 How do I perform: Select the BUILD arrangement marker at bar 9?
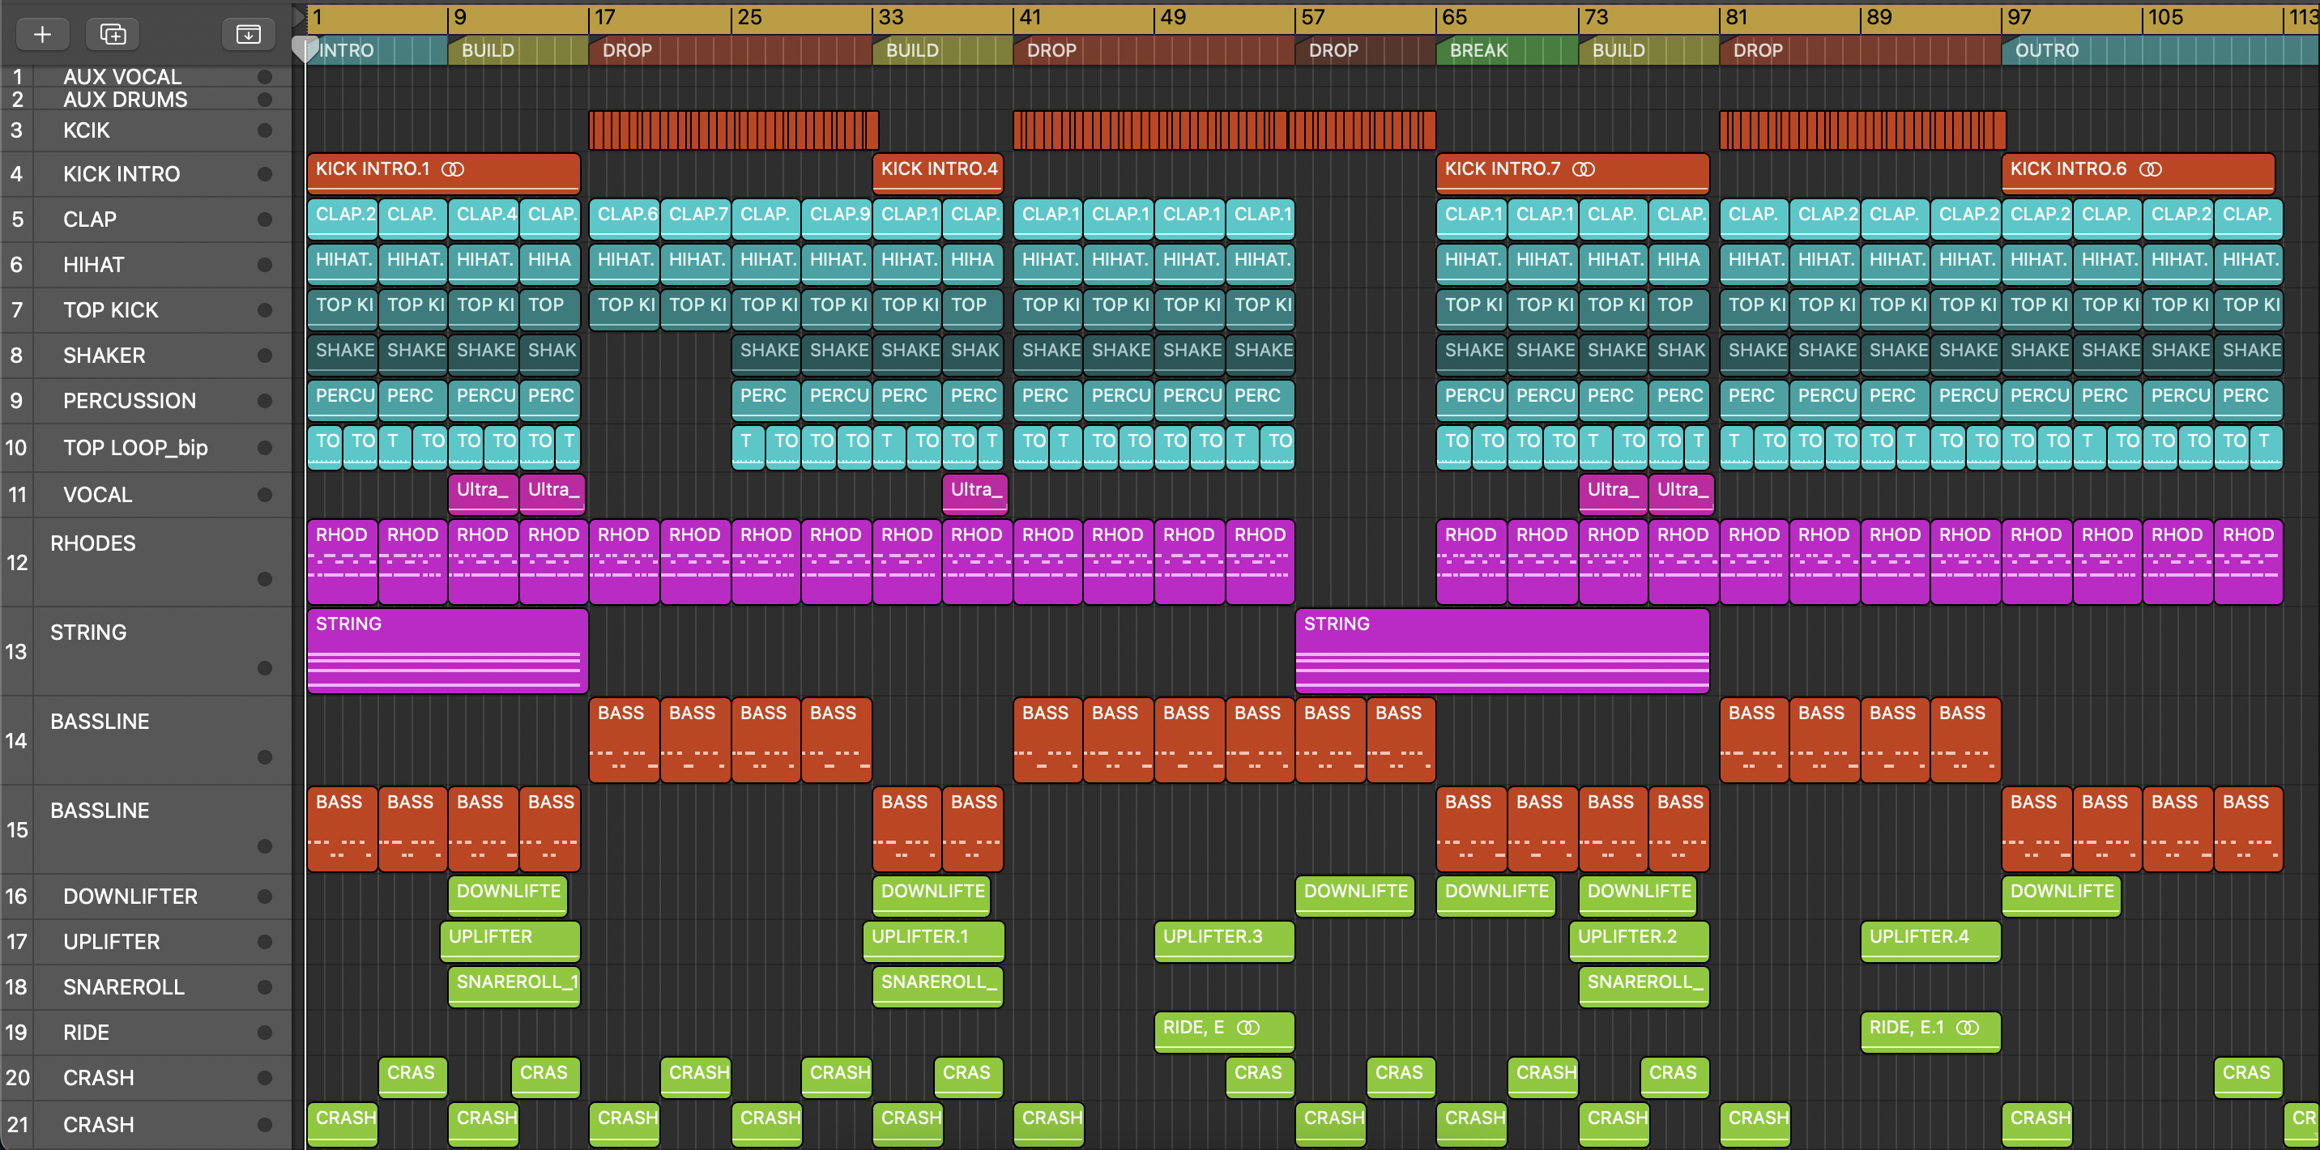pyautogui.click(x=518, y=50)
